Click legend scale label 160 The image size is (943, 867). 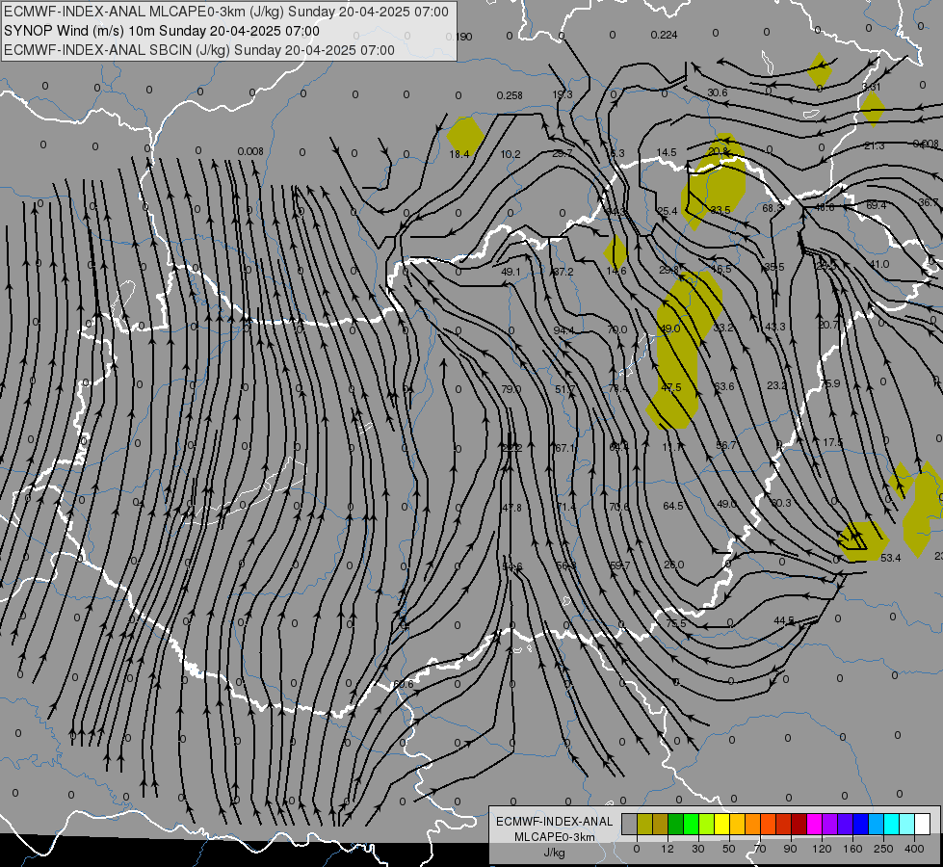pos(852,849)
